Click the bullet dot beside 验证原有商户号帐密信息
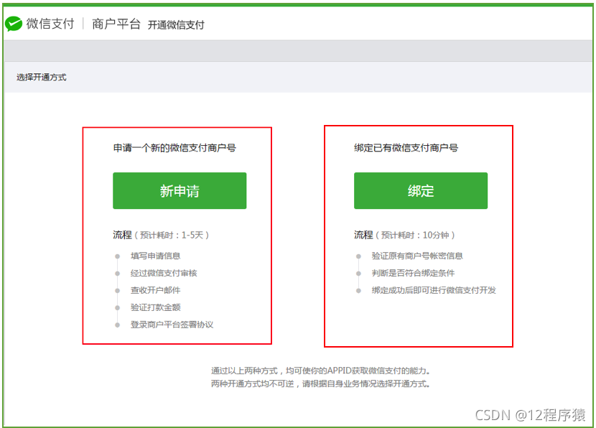This screenshot has width=596, height=428. (x=358, y=256)
